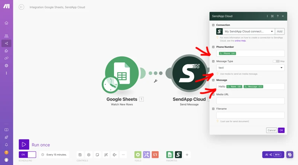The width and height of the screenshot is (298, 165).
Task: Go back using the arrow icon
Action: pyautogui.click(x=21, y=7)
